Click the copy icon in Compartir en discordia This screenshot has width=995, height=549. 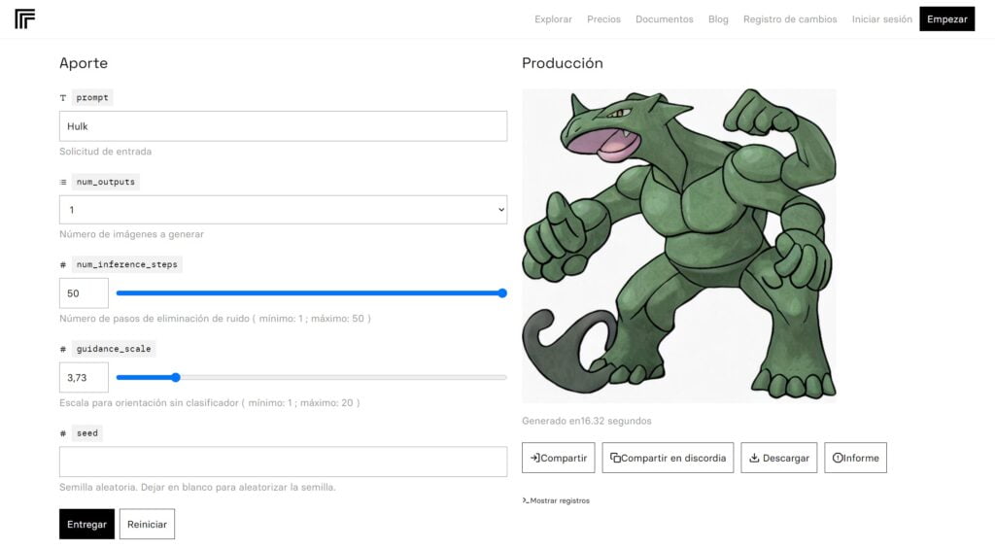(615, 458)
